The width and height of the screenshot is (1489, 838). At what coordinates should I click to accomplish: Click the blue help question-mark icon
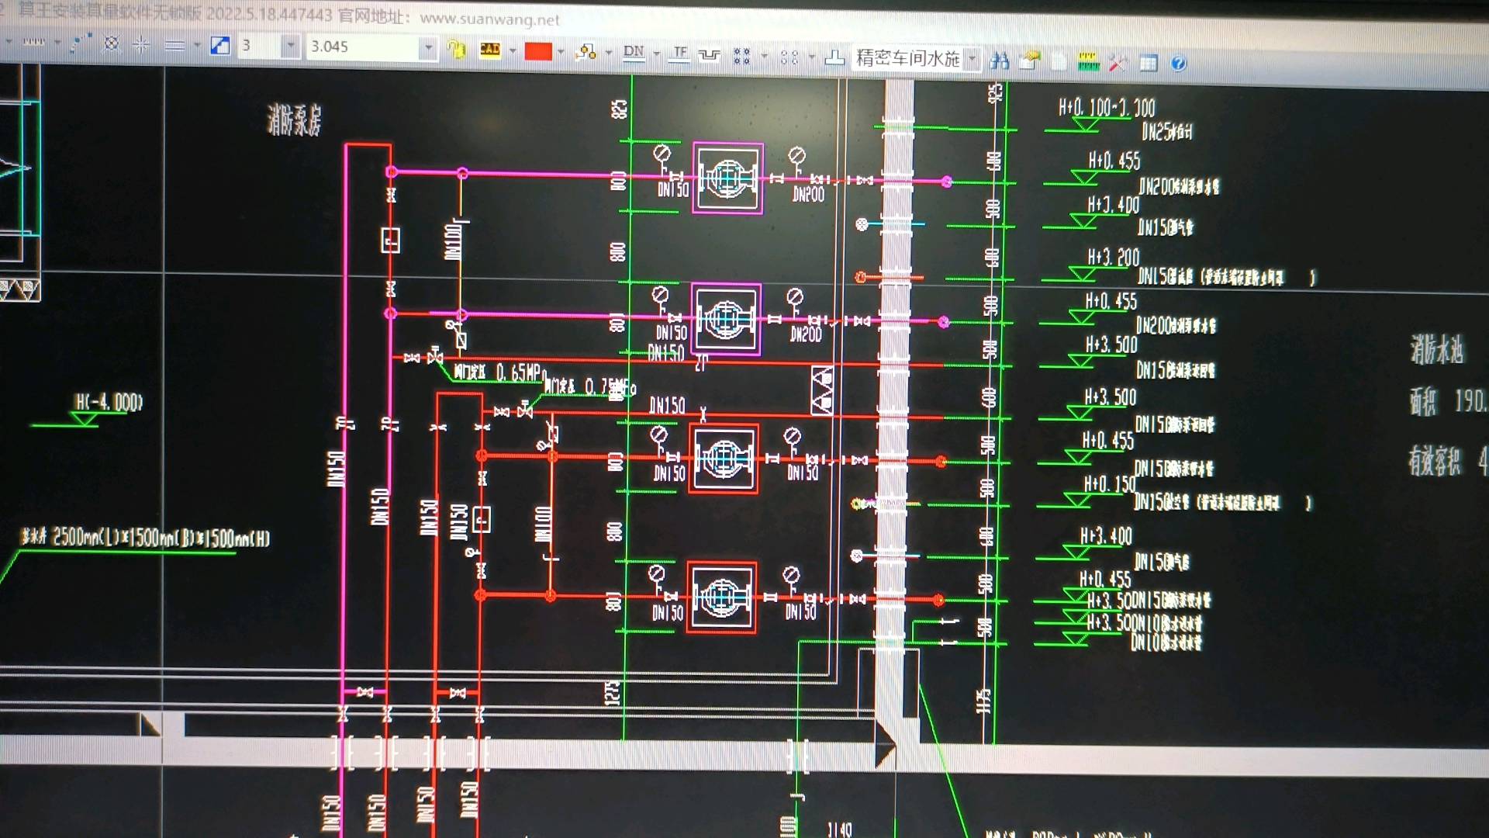(1178, 64)
